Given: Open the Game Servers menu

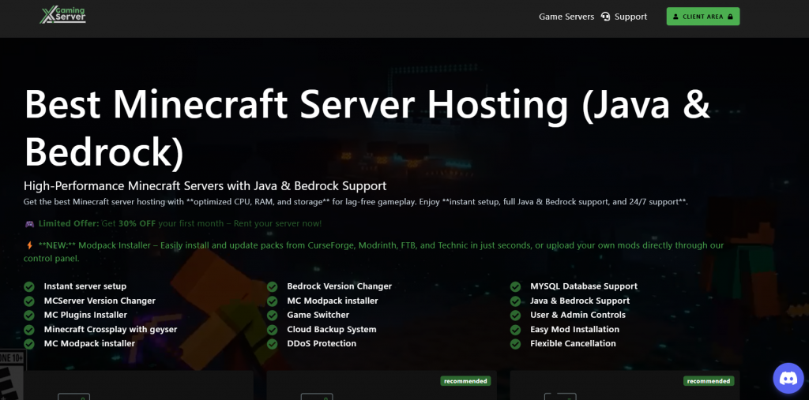Looking at the screenshot, I should (x=566, y=17).
